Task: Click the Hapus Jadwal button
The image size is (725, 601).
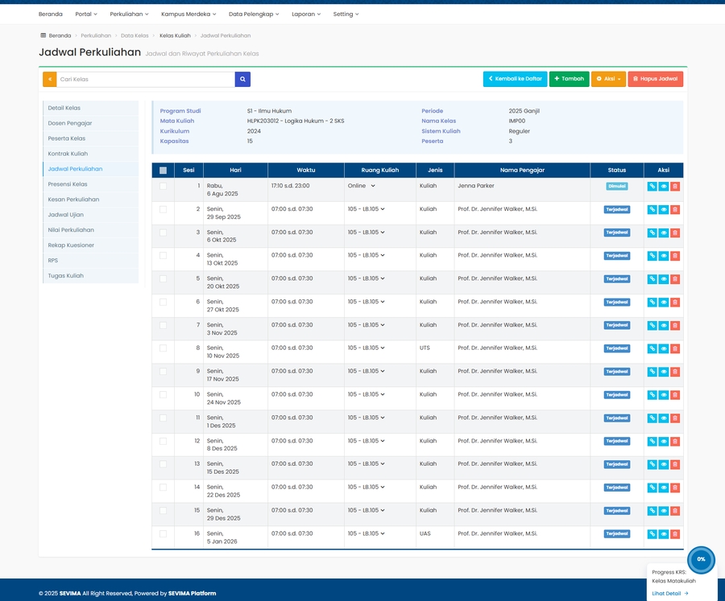Action: (655, 79)
